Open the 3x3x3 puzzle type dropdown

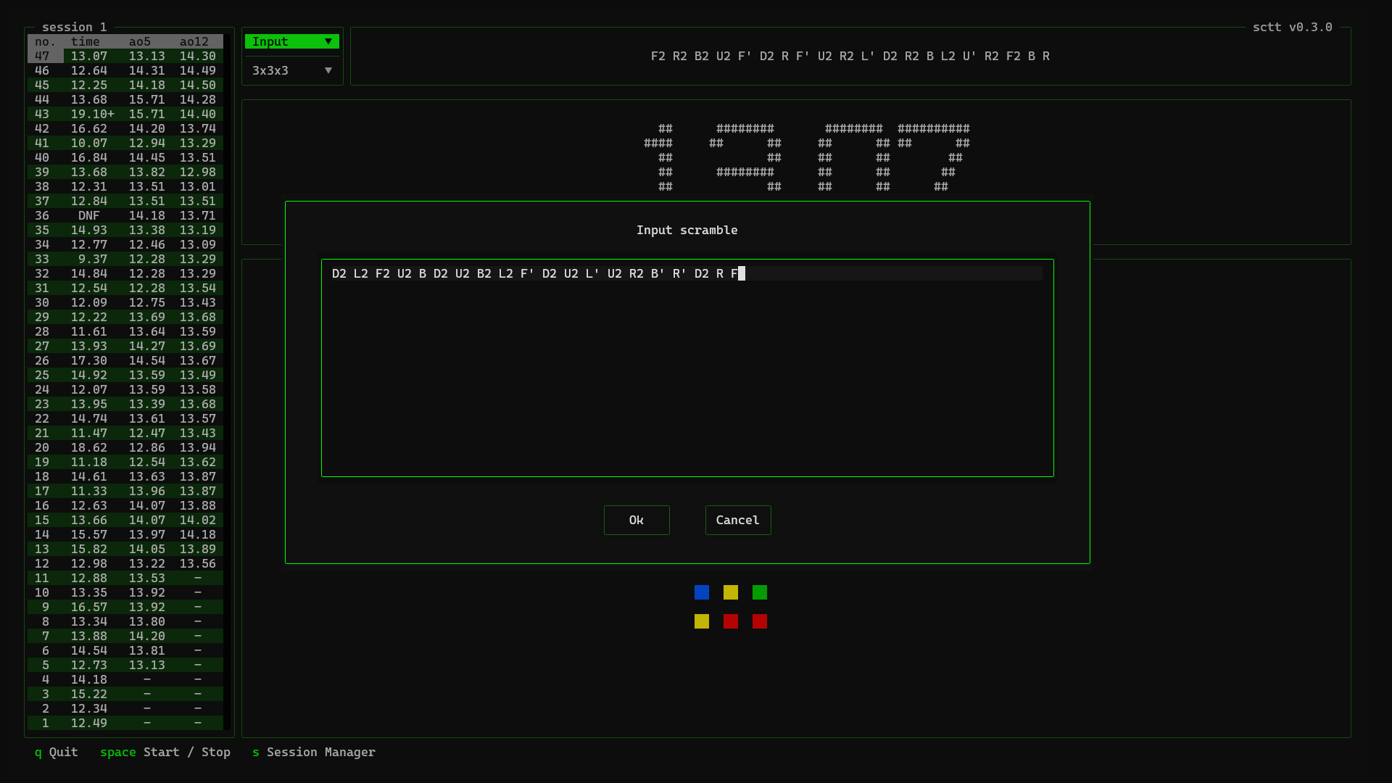click(x=291, y=70)
